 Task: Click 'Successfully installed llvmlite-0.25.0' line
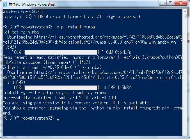point(60,98)
